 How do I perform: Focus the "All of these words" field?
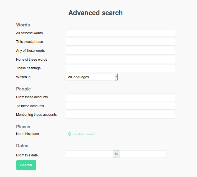tap(120, 33)
